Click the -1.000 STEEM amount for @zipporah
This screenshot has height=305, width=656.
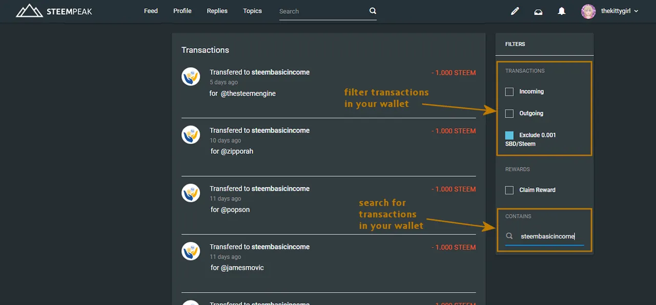[454, 131]
